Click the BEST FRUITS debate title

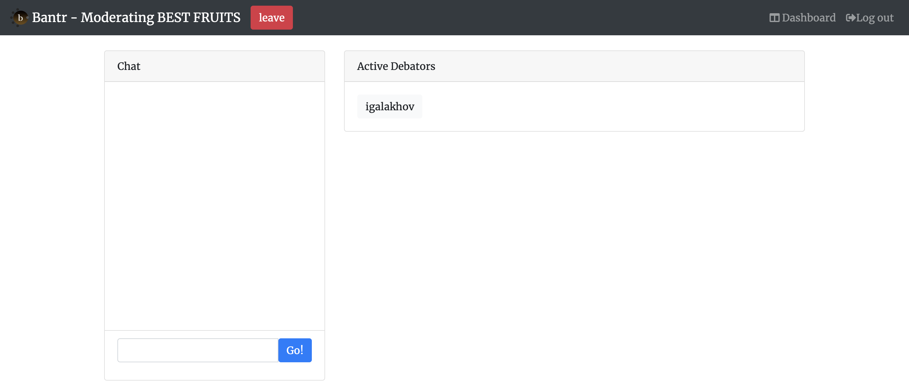(x=199, y=18)
